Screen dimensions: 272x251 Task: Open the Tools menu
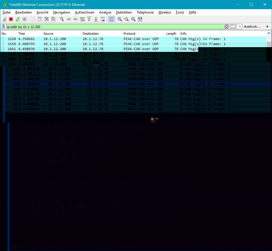coord(180,12)
